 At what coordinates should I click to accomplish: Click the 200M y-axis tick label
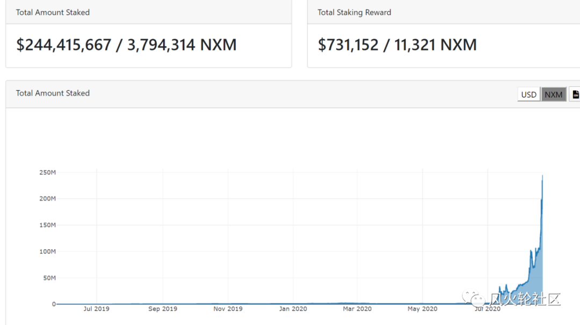[48, 198]
